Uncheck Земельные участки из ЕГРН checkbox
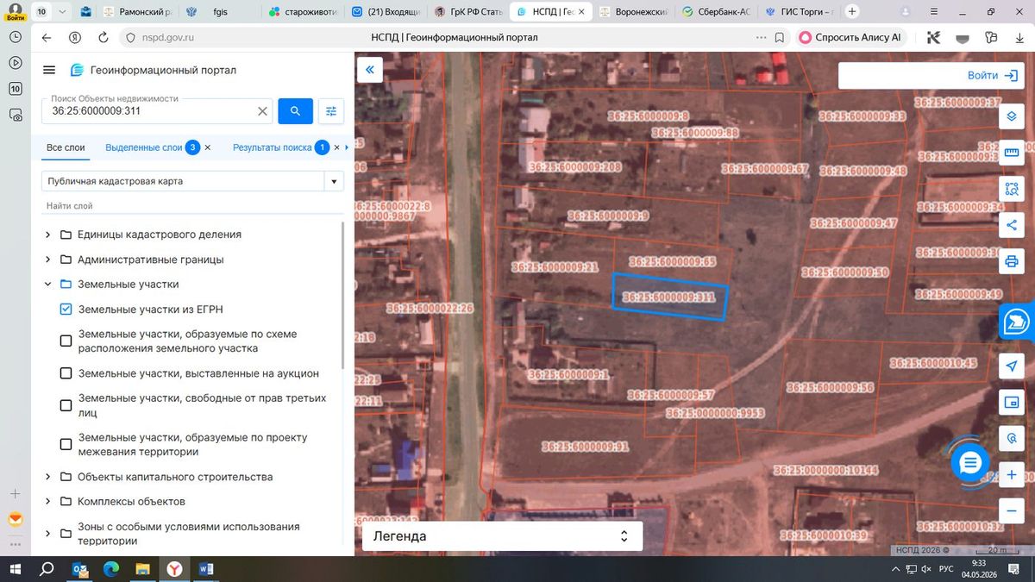This screenshot has height=582, width=1035. coord(66,310)
